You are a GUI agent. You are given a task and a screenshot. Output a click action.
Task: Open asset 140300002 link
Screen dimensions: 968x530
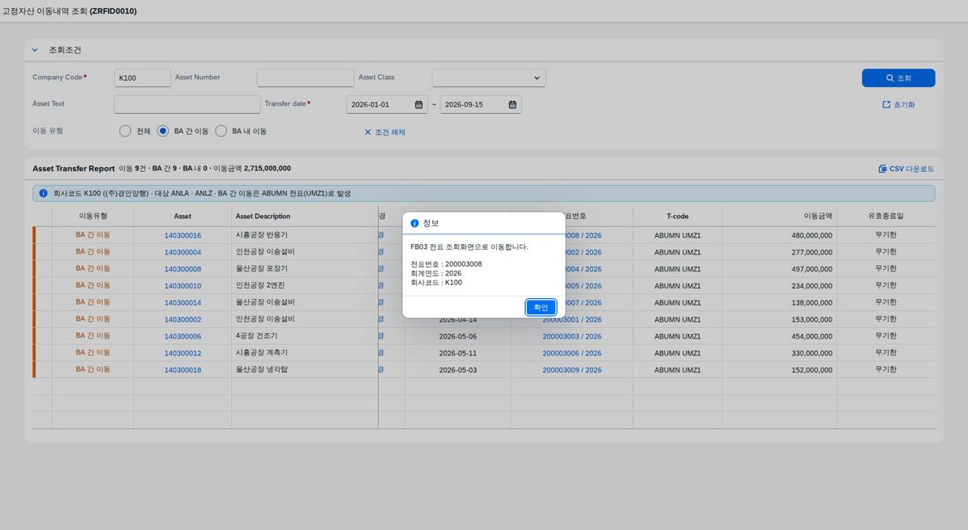click(x=183, y=320)
